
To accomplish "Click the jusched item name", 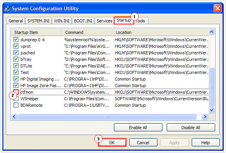I will pos(28,53).
